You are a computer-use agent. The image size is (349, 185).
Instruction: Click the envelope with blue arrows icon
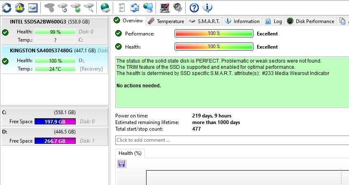pos(135,8)
